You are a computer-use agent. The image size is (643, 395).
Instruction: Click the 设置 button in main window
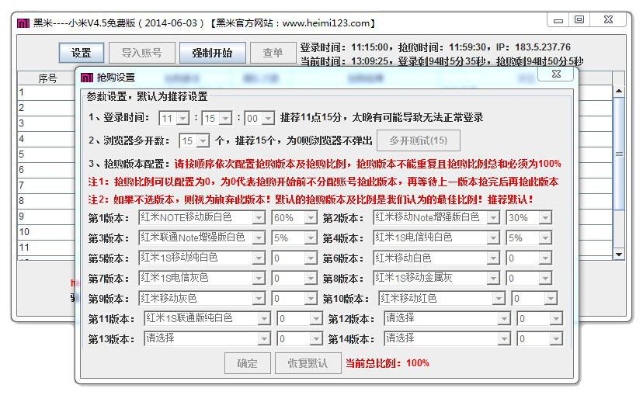point(82,53)
